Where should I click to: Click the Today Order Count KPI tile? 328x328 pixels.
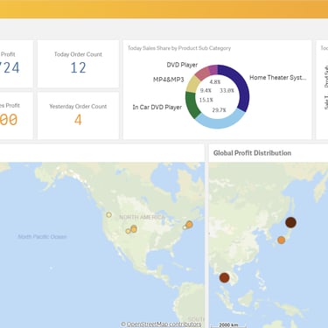[x=78, y=64]
